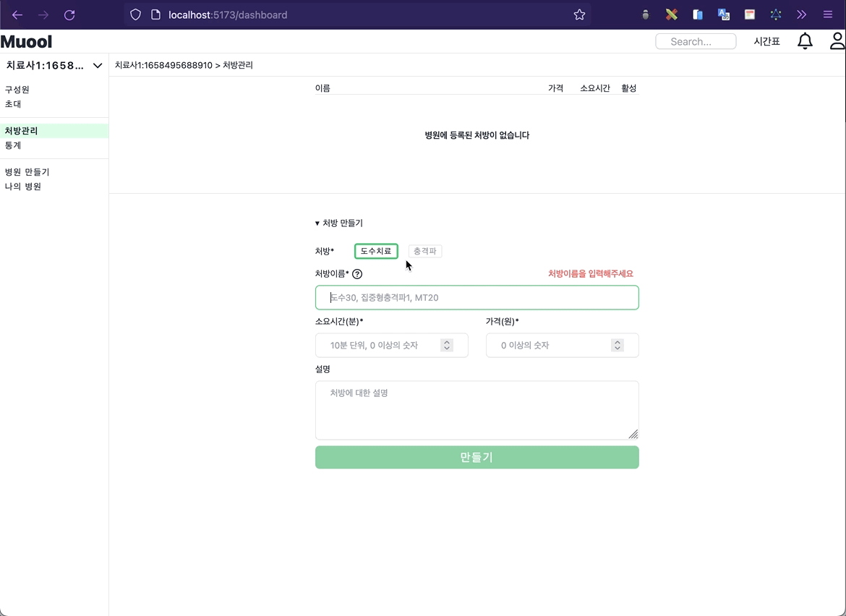Viewport: 846px width, 616px height.
Task: Open the 구성원 sidebar item
Action: 17,90
